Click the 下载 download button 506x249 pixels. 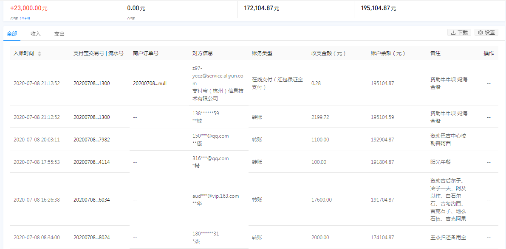point(459,33)
